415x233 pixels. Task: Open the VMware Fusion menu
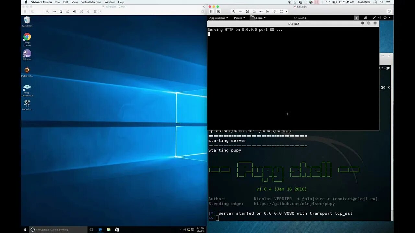pos(41,2)
